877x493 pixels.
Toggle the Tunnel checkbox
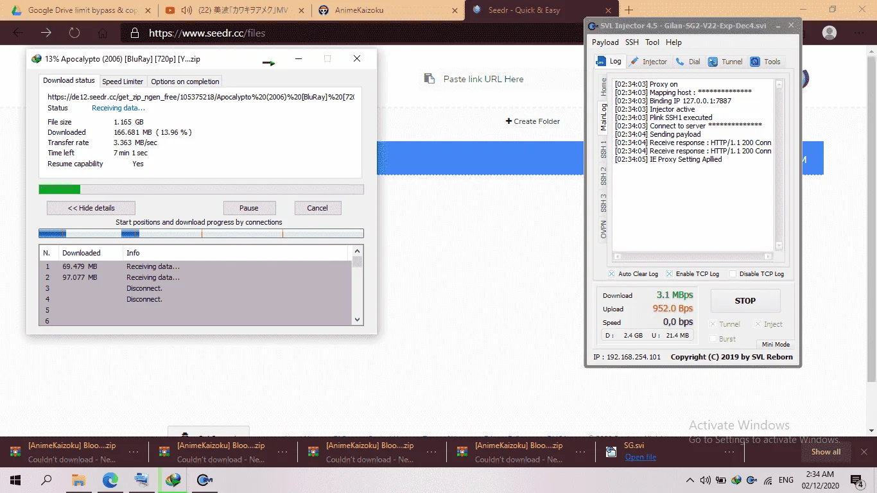[713, 324]
